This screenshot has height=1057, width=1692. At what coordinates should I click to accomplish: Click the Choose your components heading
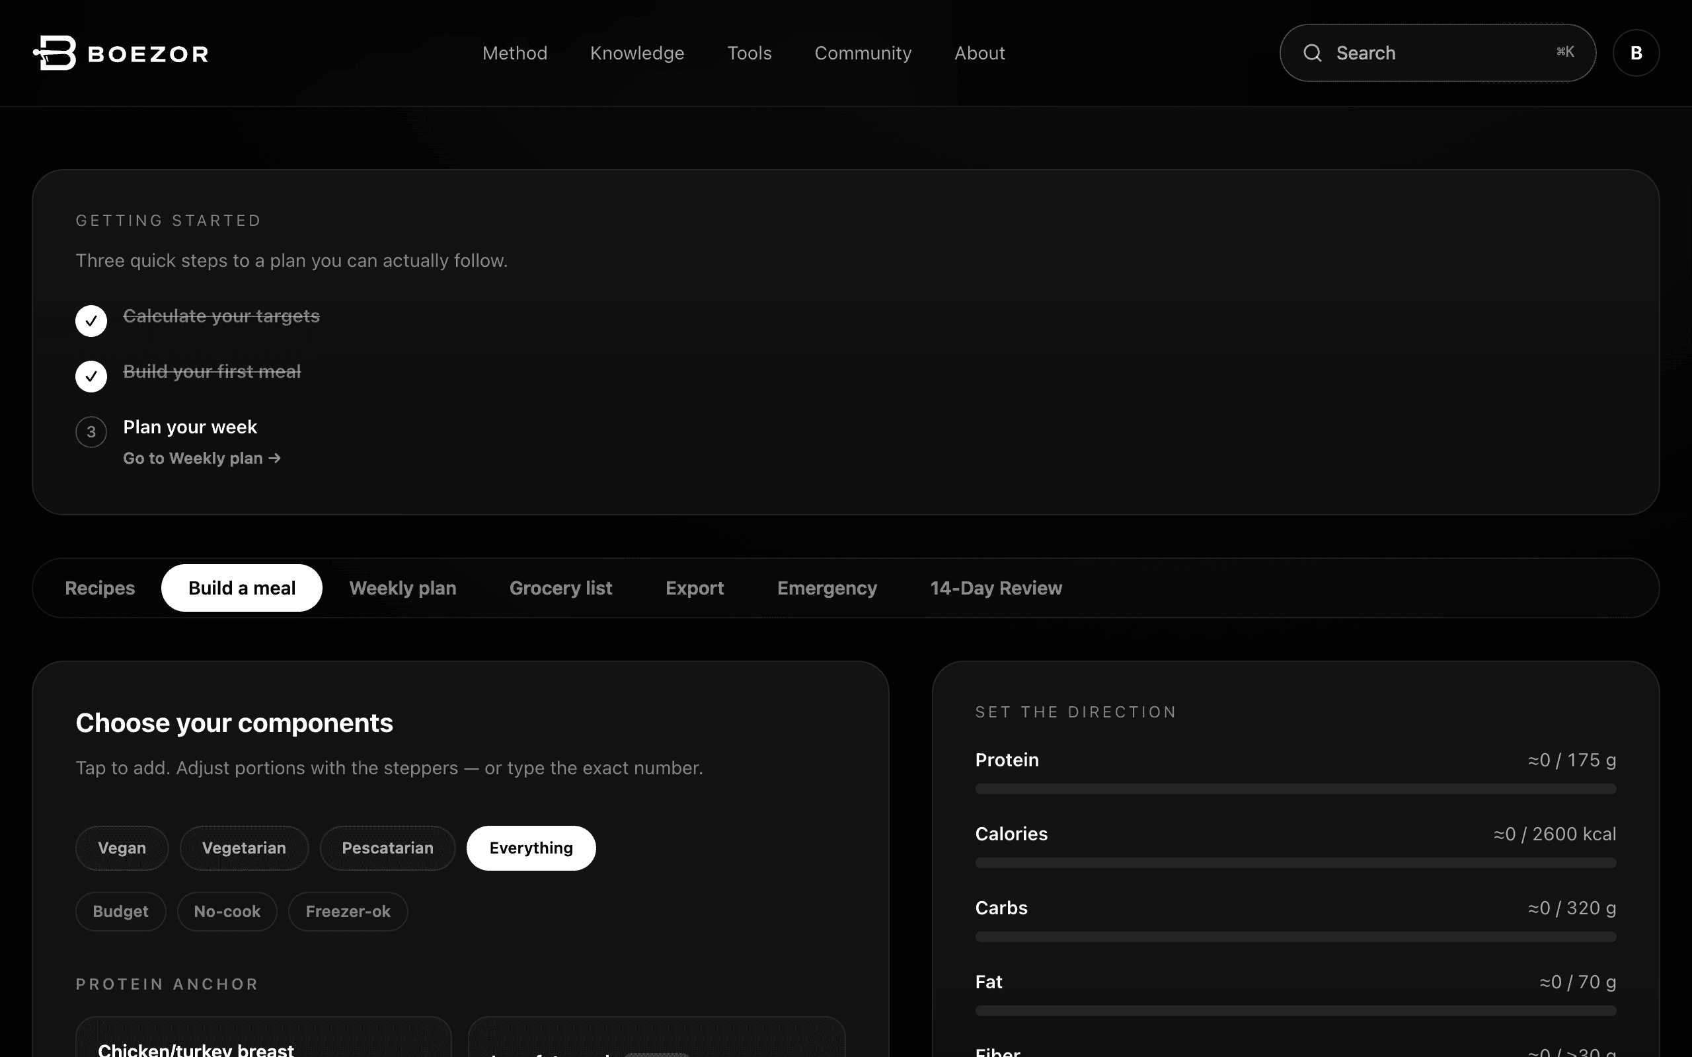(234, 723)
